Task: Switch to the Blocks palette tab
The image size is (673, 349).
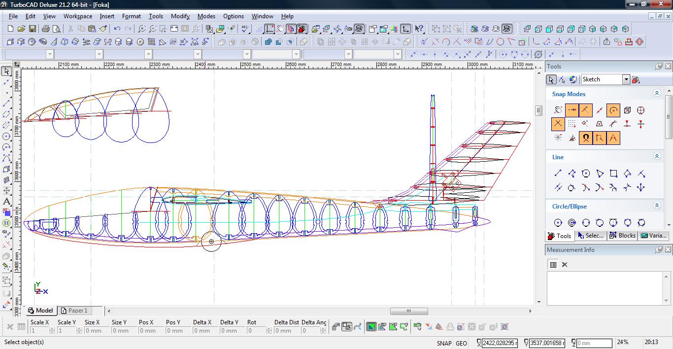Action: point(623,236)
